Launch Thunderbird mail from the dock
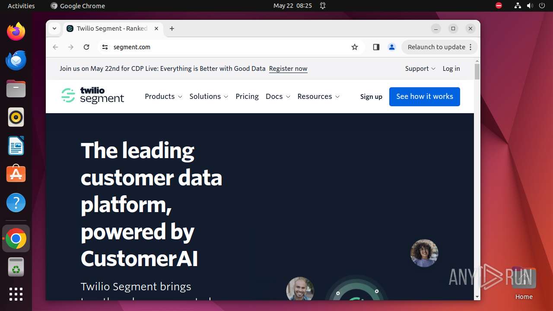The height and width of the screenshot is (311, 553). [x=16, y=60]
